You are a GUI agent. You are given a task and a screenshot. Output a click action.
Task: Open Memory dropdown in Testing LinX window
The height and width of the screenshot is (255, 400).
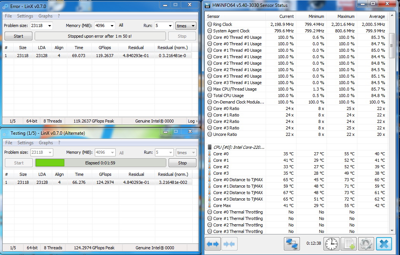point(112,153)
